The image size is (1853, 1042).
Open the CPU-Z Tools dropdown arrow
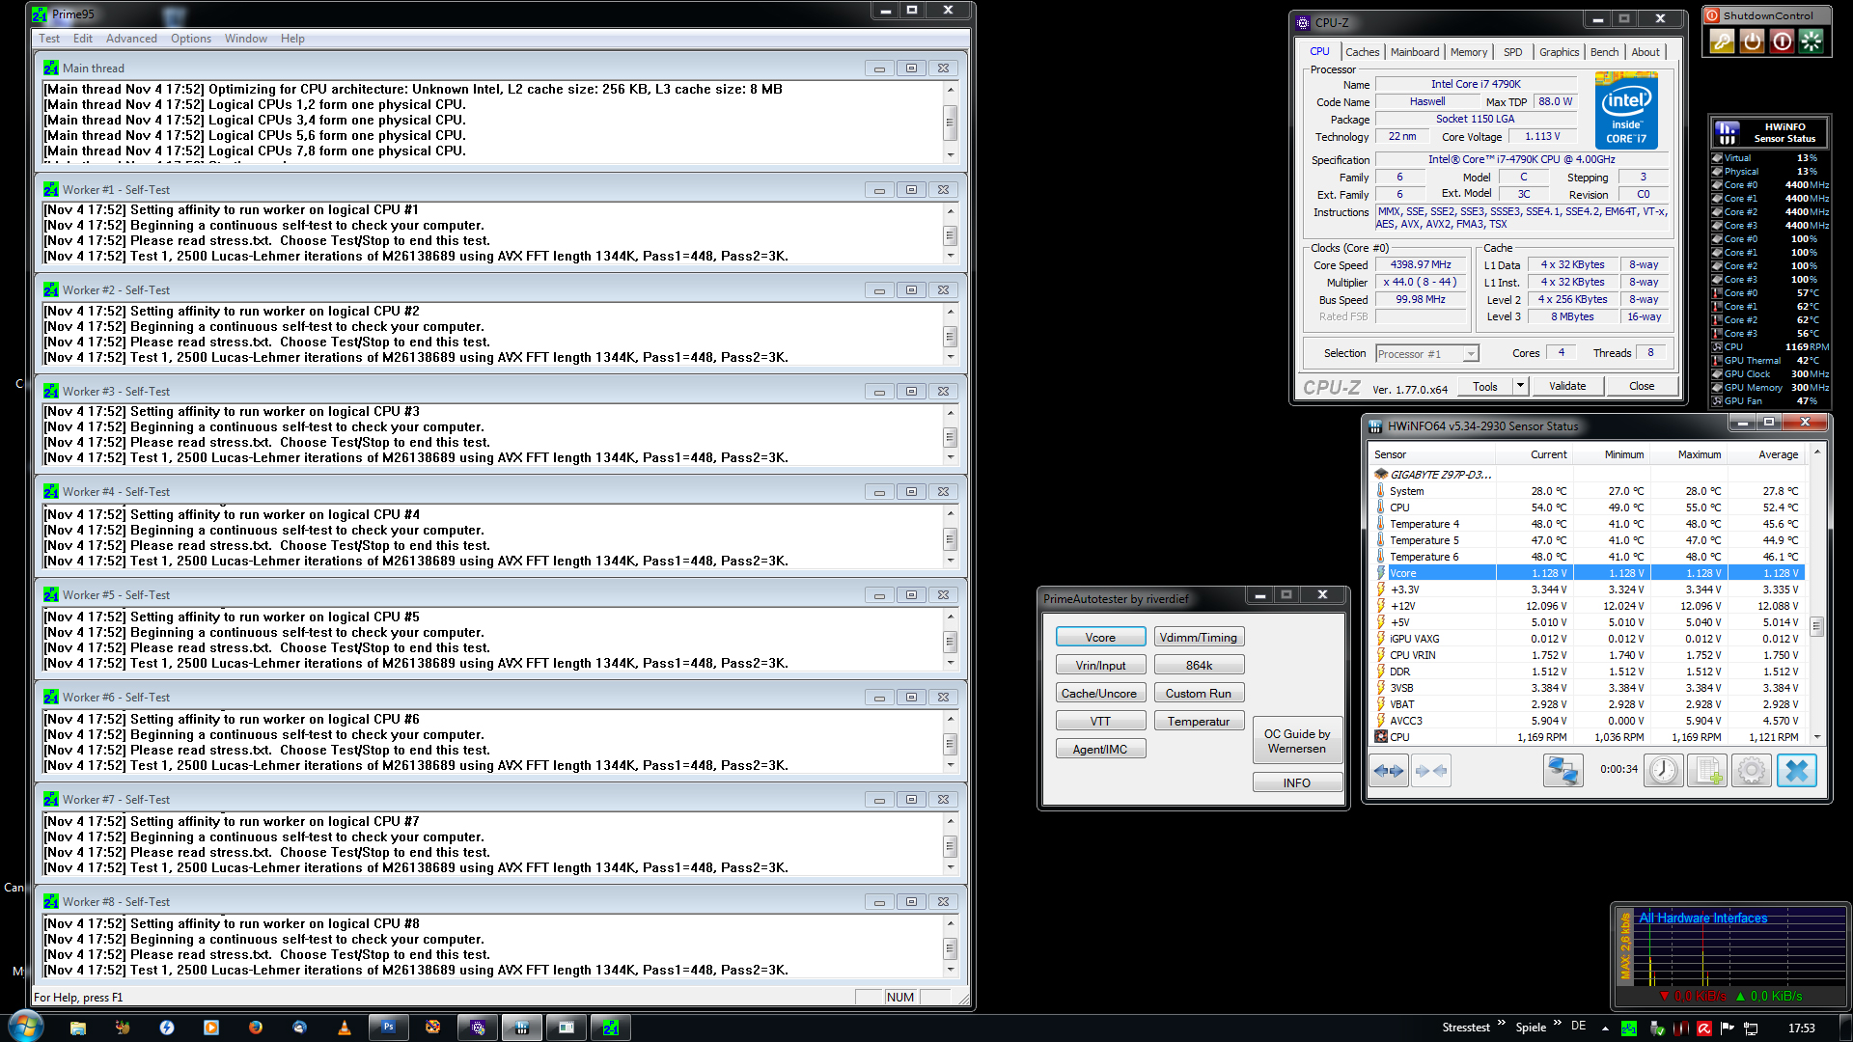pos(1520,386)
